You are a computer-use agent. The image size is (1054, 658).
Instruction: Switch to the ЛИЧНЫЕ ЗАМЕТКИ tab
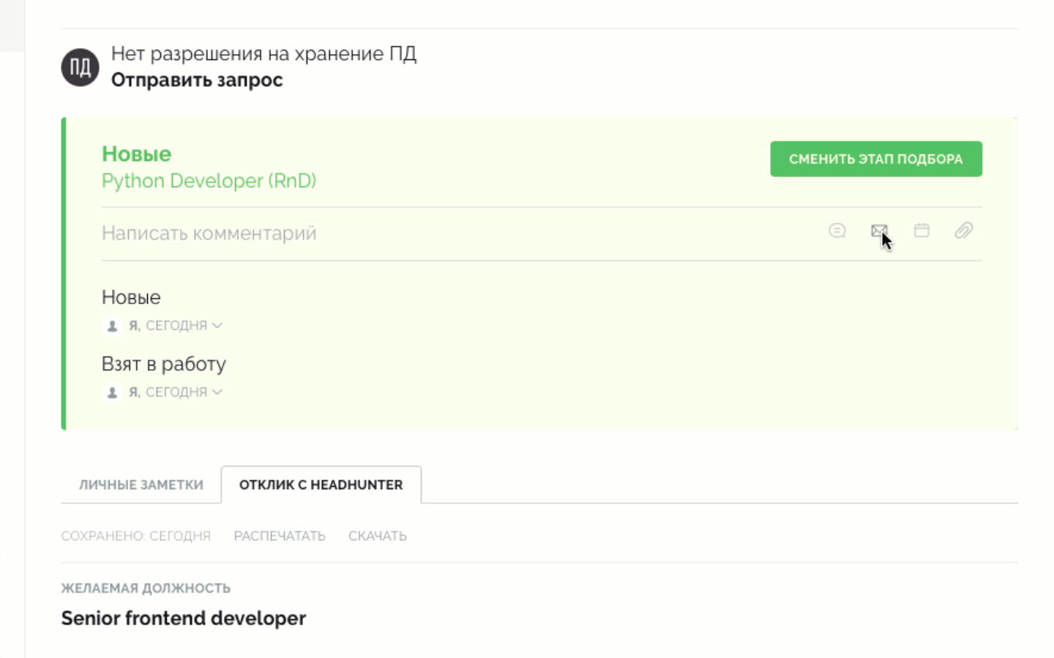(141, 484)
